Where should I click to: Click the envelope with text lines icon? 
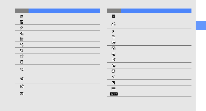(114, 43)
